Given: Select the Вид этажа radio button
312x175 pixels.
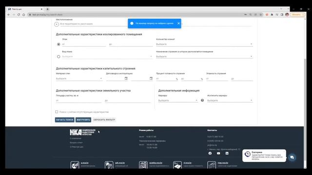Looking at the screenshot, I should (x=58, y=56).
